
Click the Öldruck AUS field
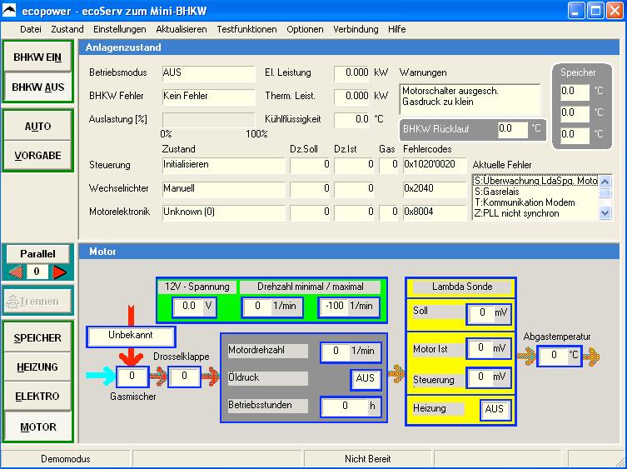click(366, 379)
